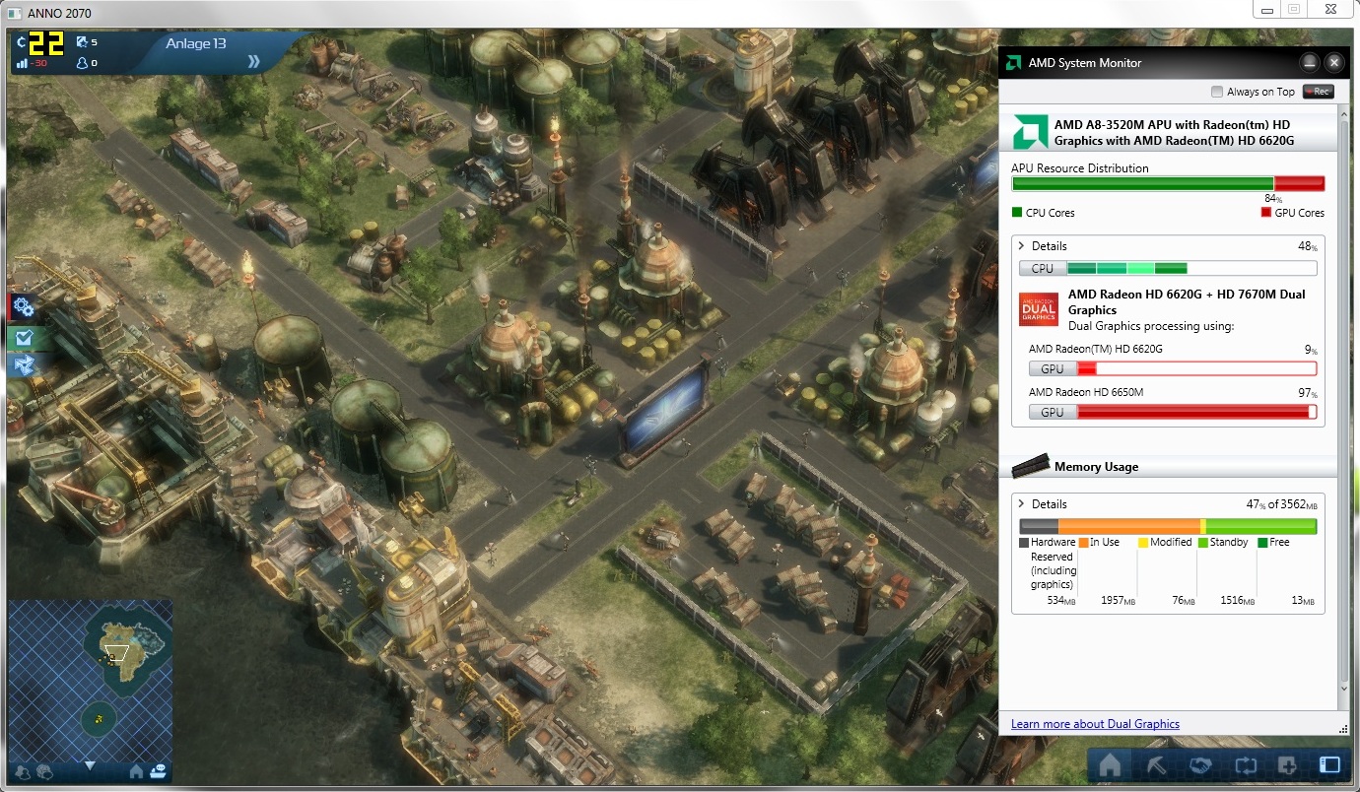Click the Dual Graphics badge icon
The width and height of the screenshot is (1360, 792).
click(1039, 309)
